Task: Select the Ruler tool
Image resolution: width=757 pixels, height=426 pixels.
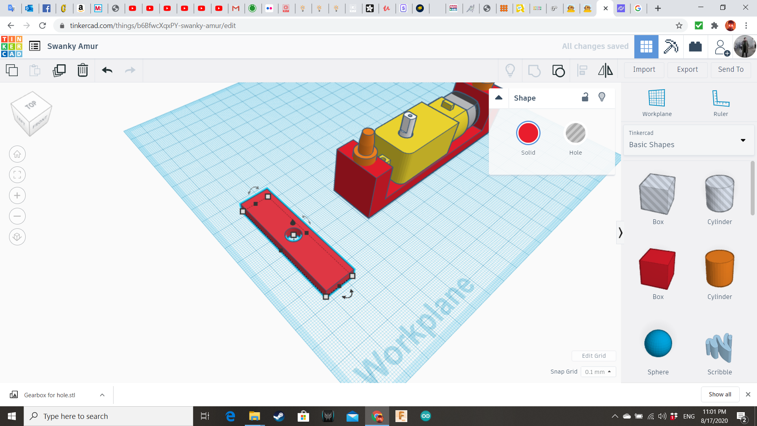Action: 720,102
